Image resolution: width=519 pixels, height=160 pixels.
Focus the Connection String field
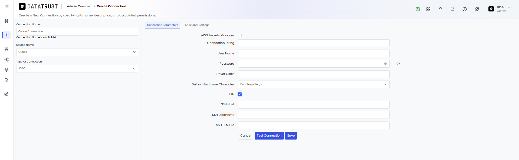[314, 43]
